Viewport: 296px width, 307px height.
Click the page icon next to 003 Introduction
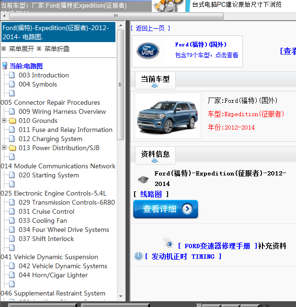pyautogui.click(x=12, y=75)
